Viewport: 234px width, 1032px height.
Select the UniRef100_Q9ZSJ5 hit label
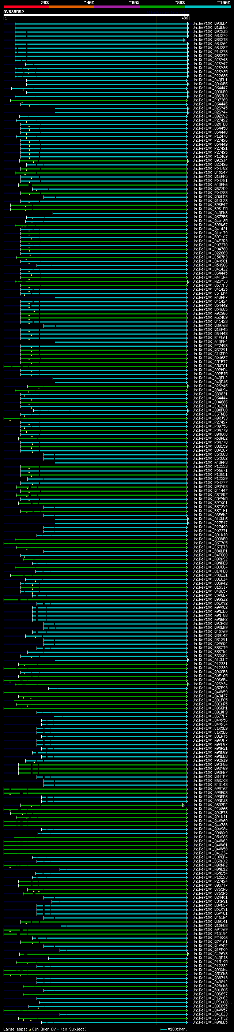(210, 31)
